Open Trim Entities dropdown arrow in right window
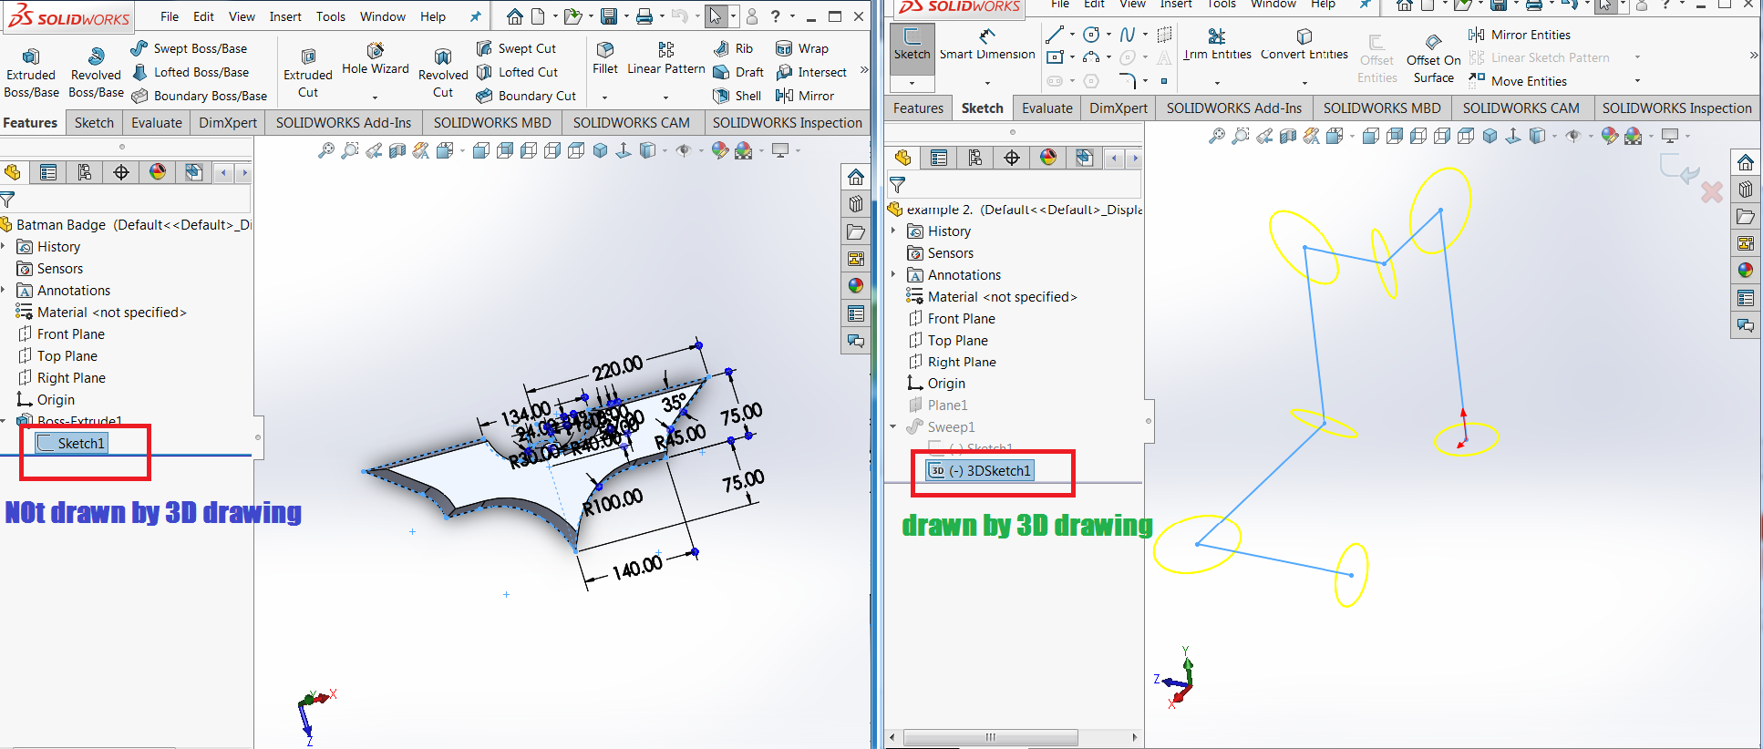This screenshot has width=1763, height=749. click(x=1217, y=83)
